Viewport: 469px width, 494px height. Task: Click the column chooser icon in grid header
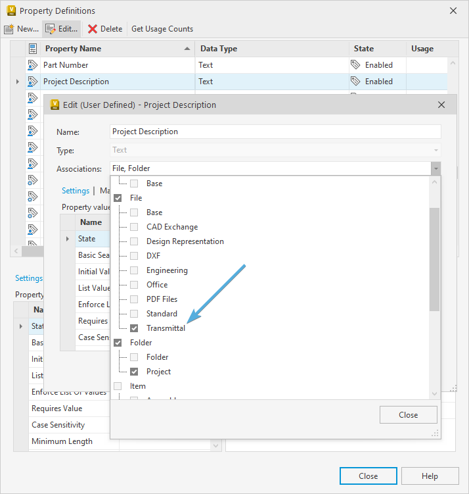point(33,49)
